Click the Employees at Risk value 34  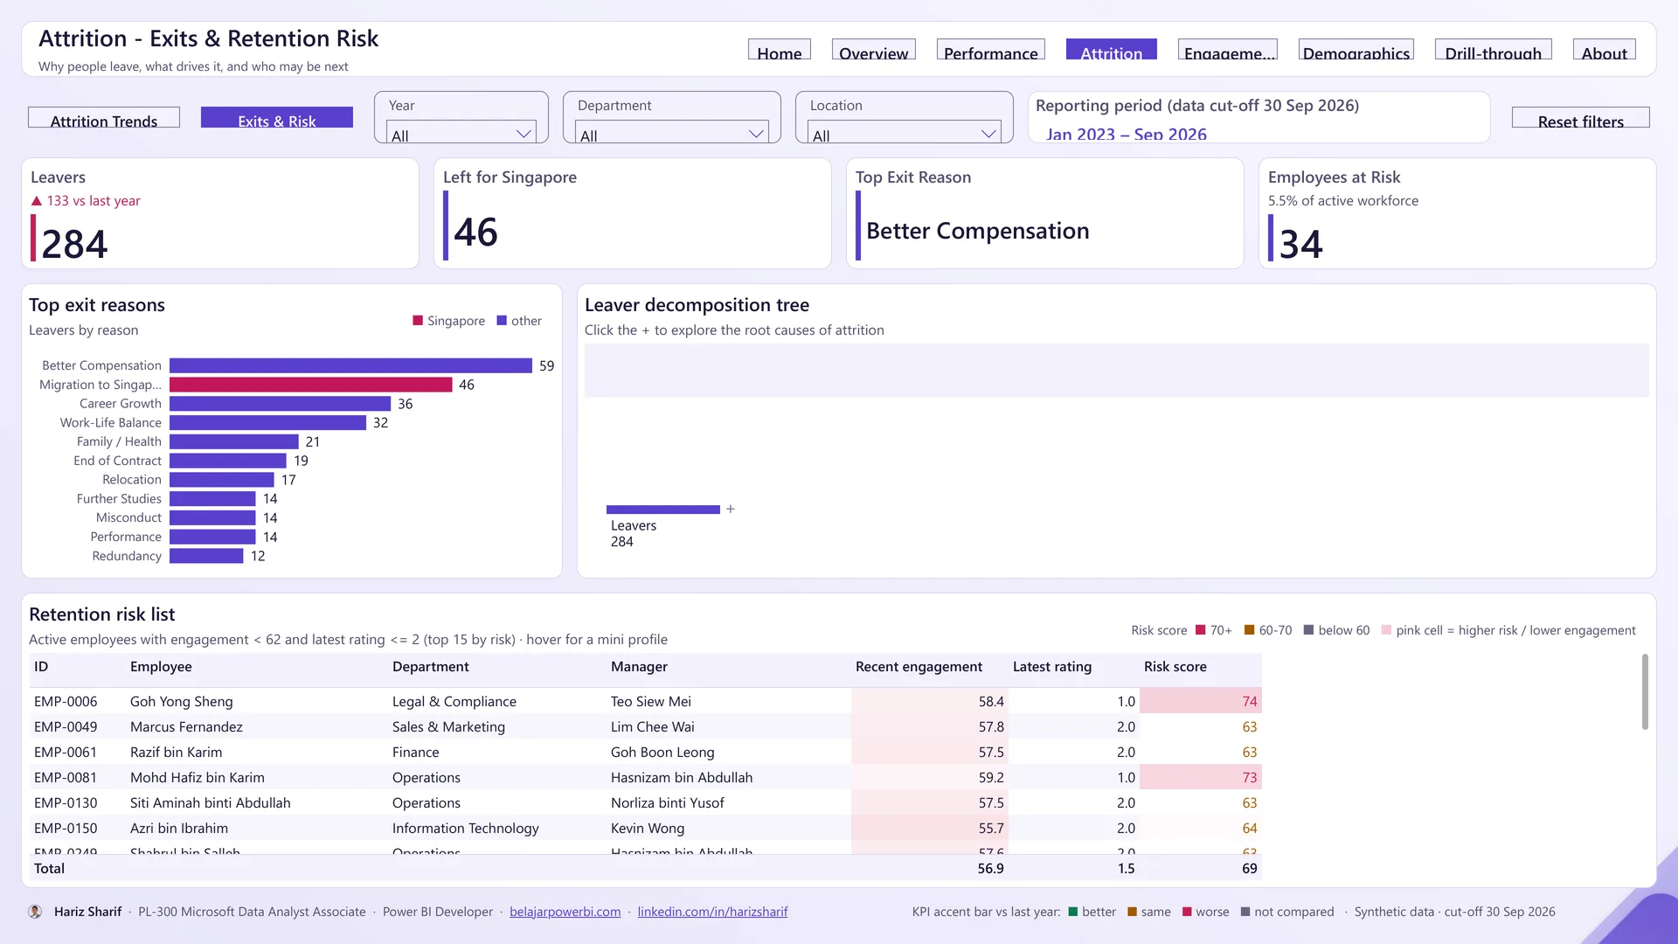coord(1300,243)
